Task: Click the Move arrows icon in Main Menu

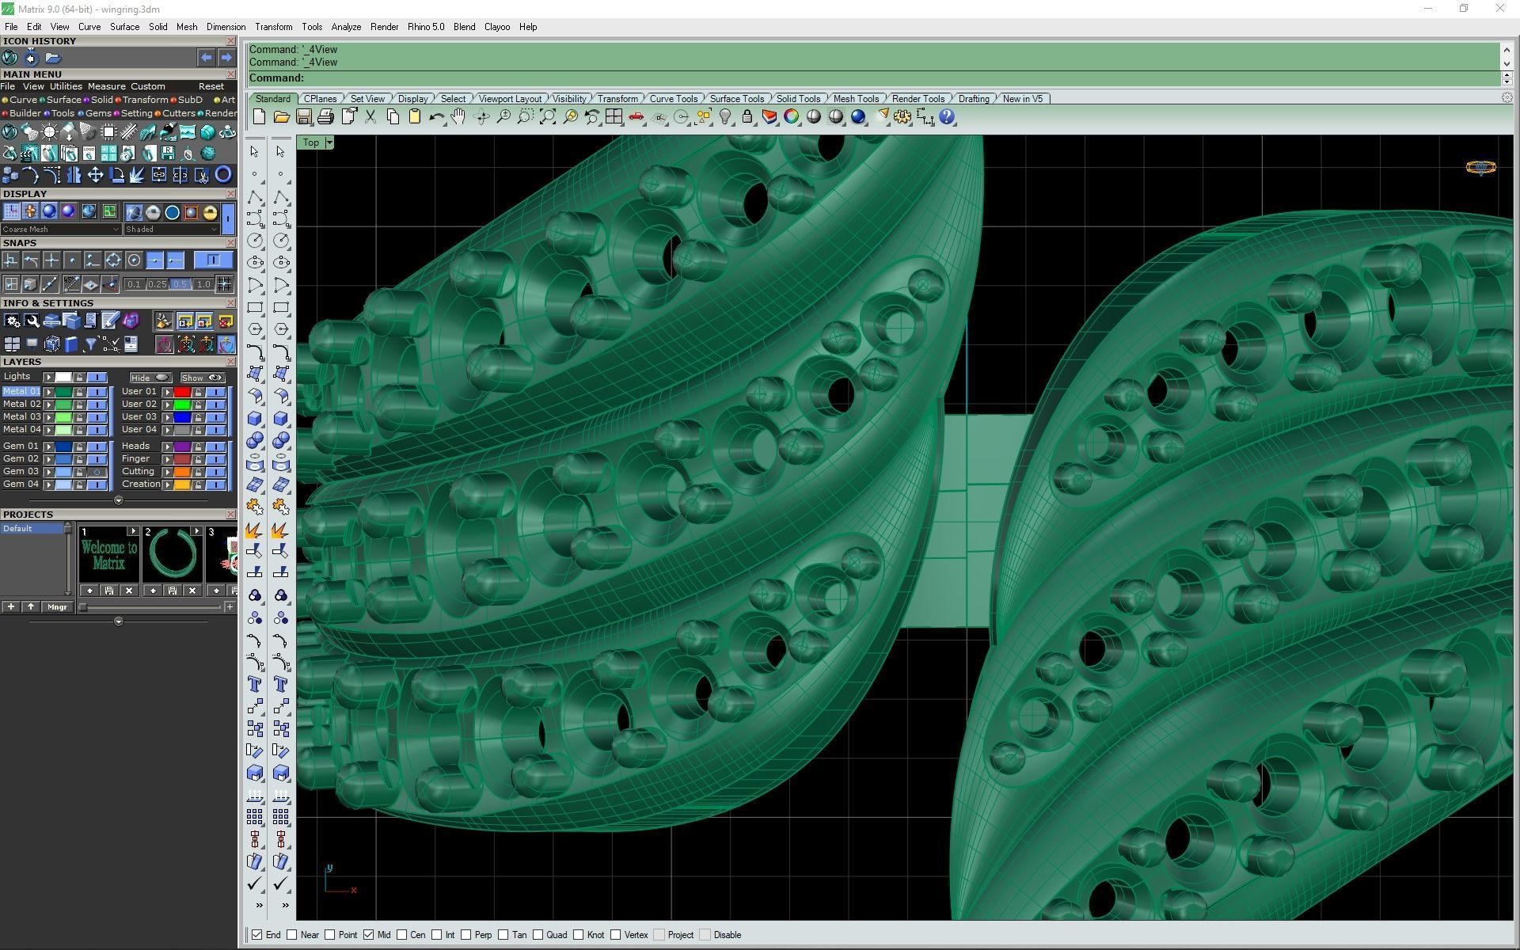Action: pos(96,175)
